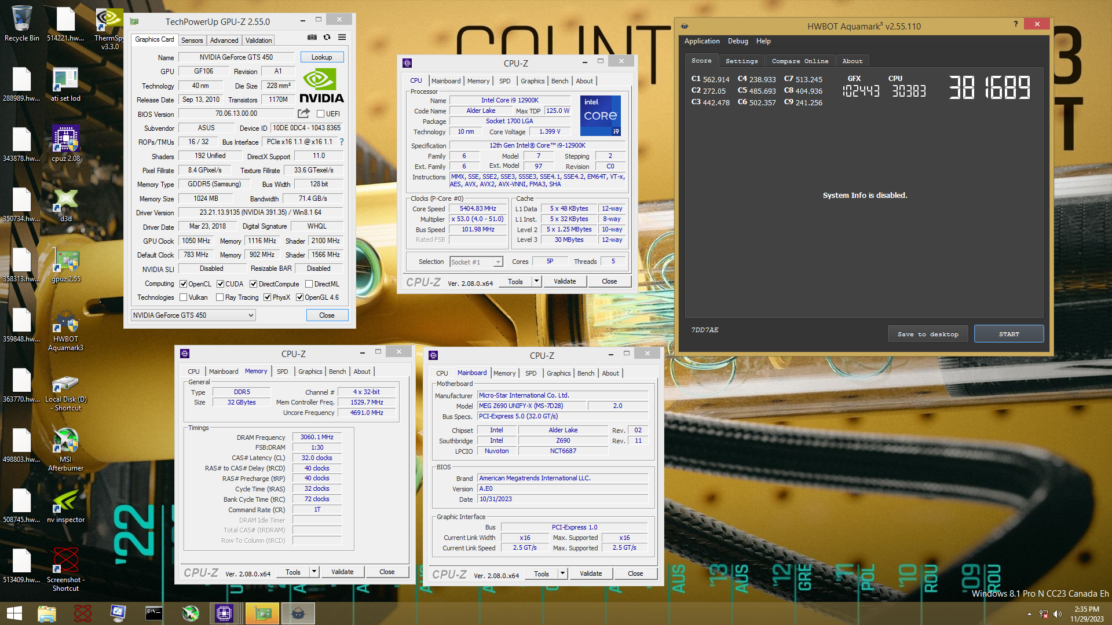Click Close button in GPU-Z
Viewport: 1112px width, 625px height.
(x=327, y=315)
